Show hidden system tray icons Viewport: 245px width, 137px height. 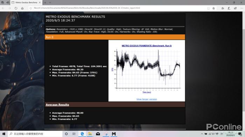tap(202, 134)
